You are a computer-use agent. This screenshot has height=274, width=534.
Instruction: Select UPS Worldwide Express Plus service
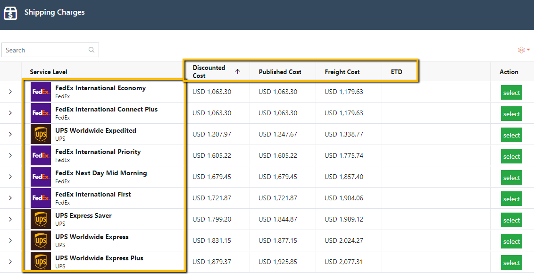click(511, 263)
